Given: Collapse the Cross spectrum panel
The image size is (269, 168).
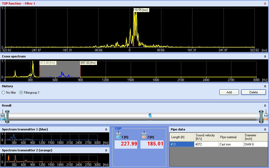Looking at the screenshot, I should (265, 57).
